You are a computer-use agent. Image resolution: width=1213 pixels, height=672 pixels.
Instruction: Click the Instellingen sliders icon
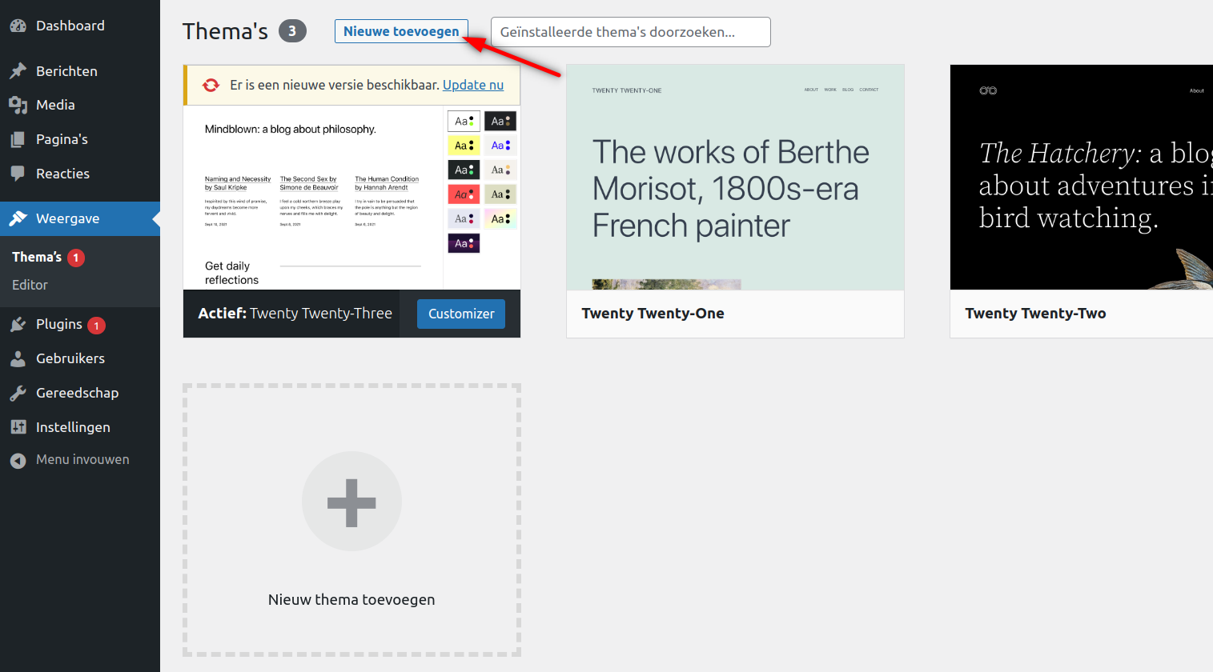pos(18,427)
